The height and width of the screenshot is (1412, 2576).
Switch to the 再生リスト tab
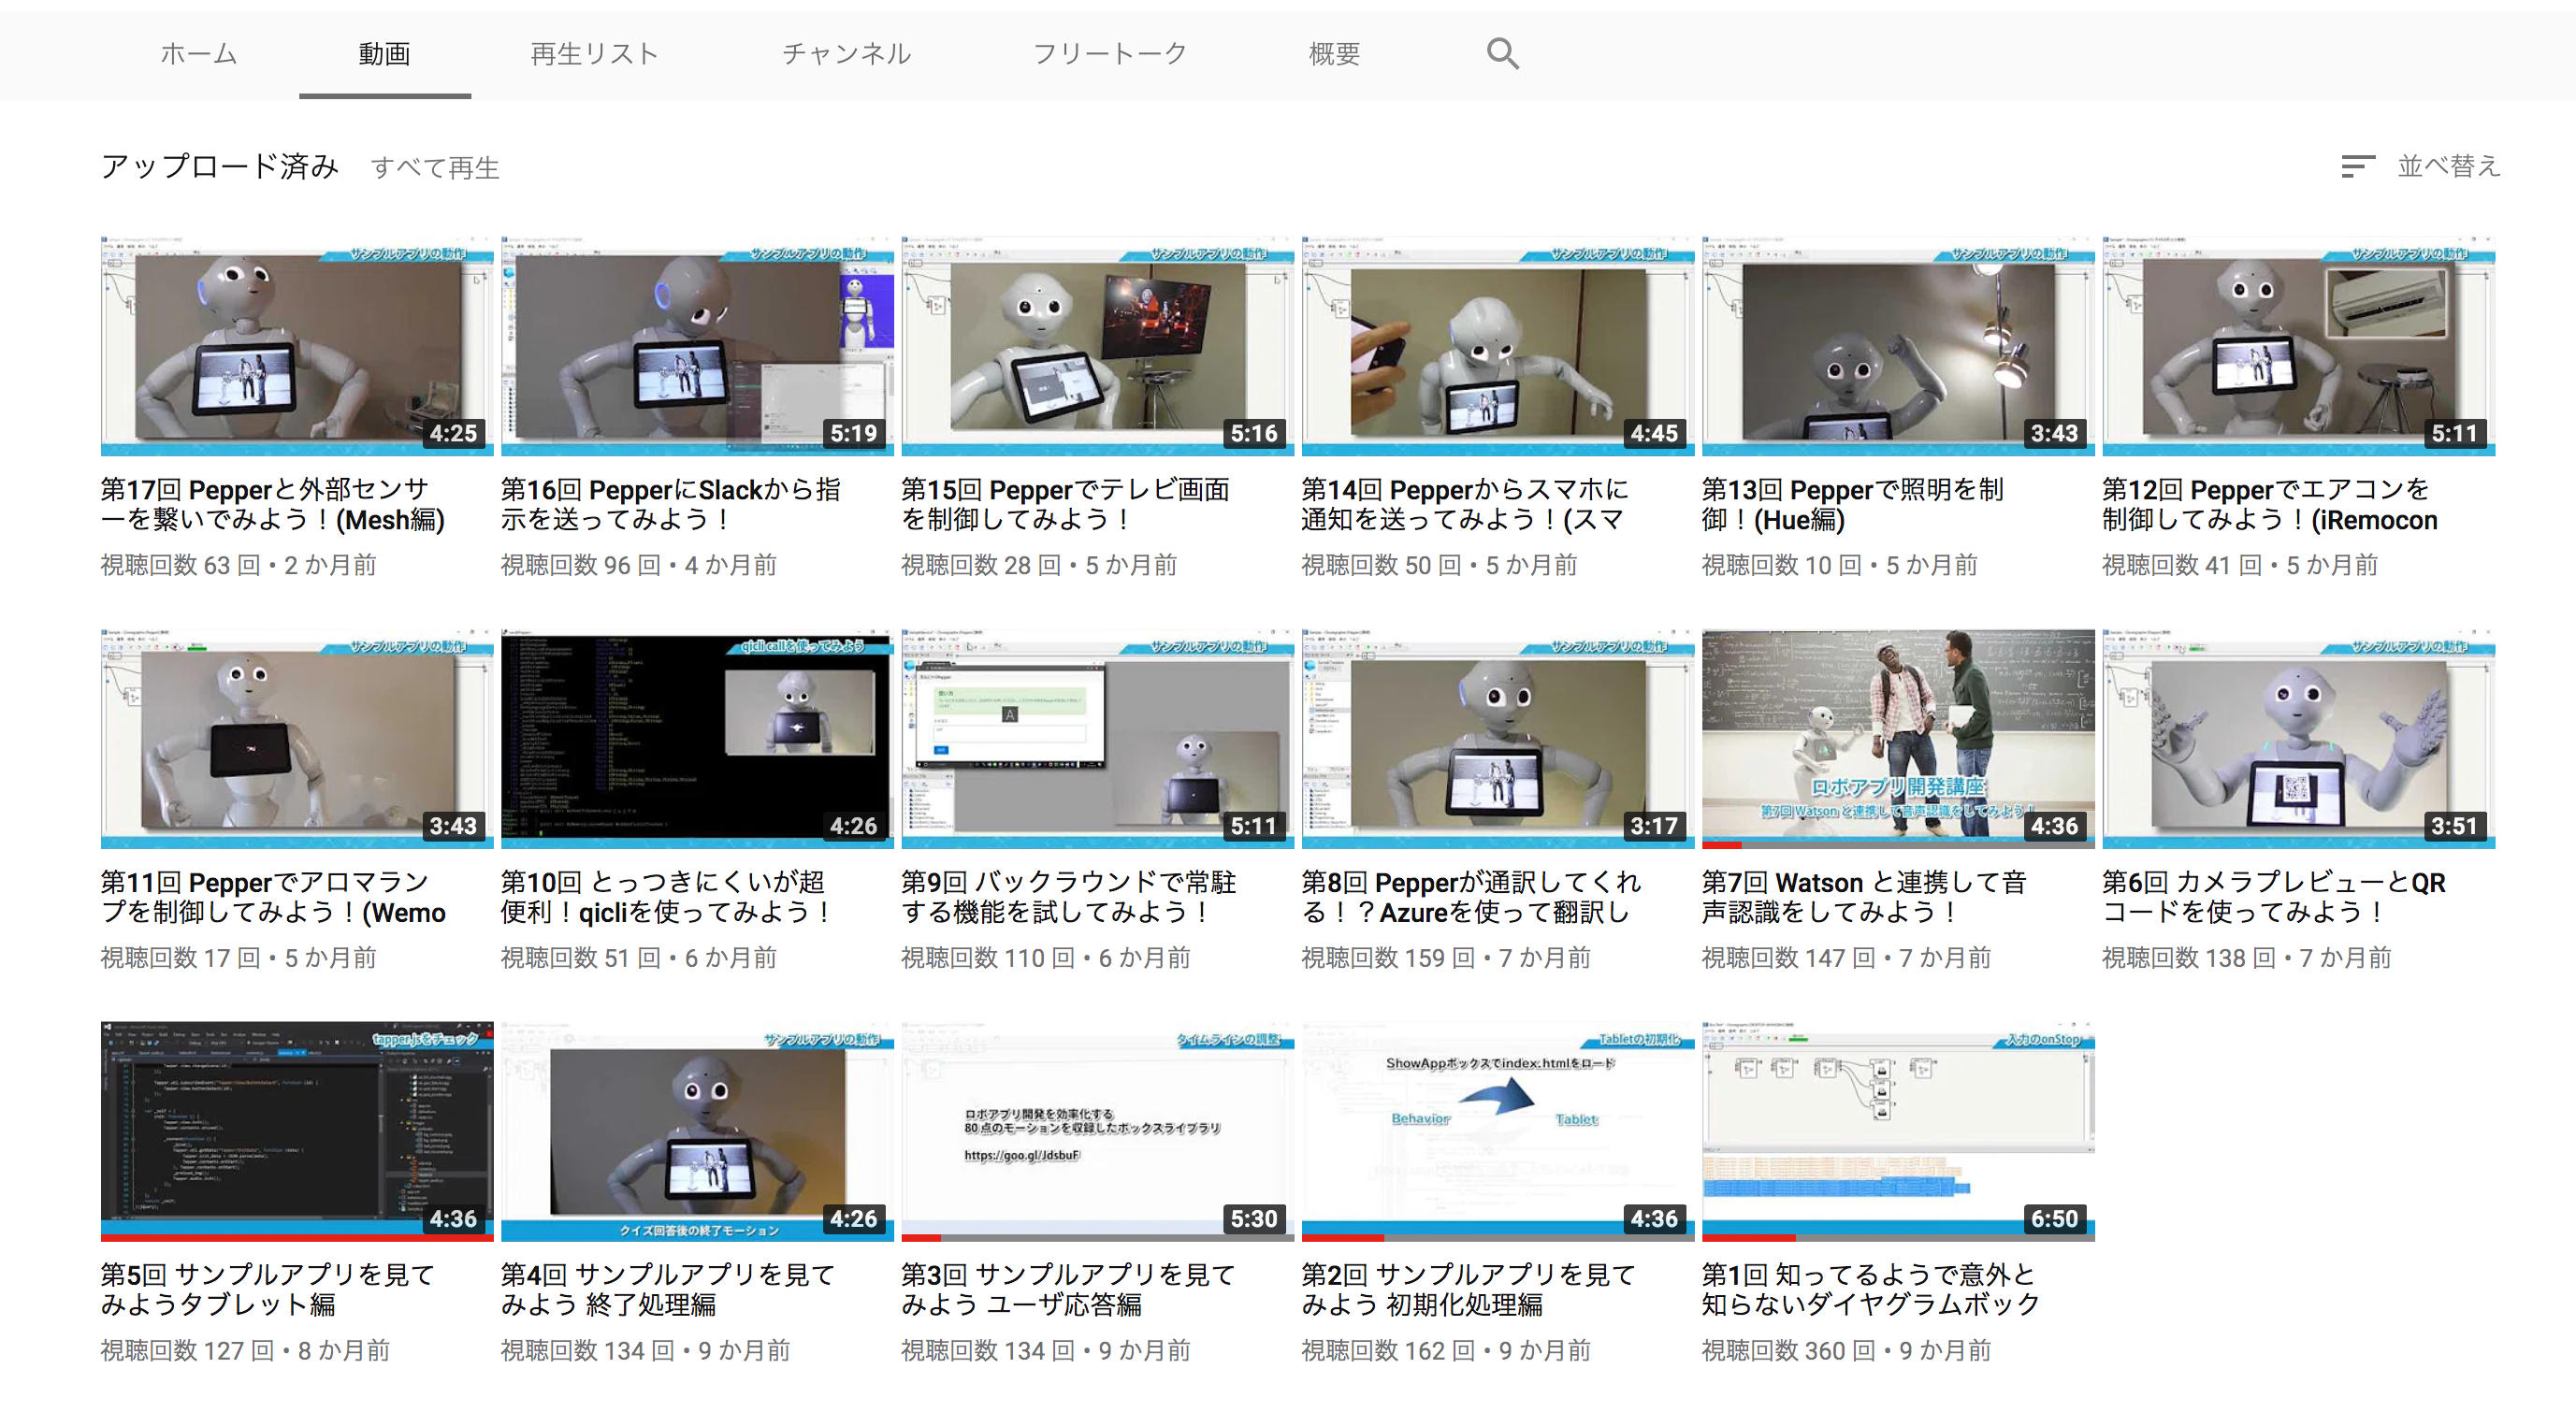594,53
